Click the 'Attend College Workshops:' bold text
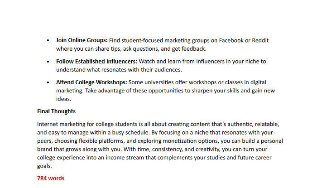 coord(91,82)
